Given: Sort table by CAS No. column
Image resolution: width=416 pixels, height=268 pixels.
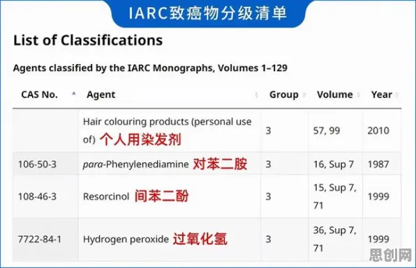Looking at the screenshot, I should 39,95.
